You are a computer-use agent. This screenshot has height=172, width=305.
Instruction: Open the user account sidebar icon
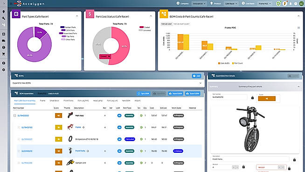coord(4,63)
